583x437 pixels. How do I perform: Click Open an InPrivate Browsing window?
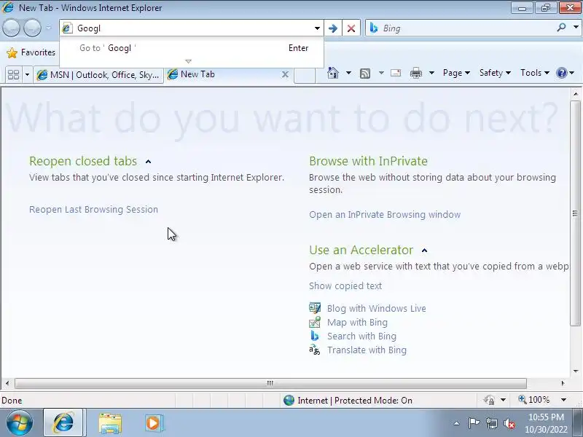click(385, 214)
